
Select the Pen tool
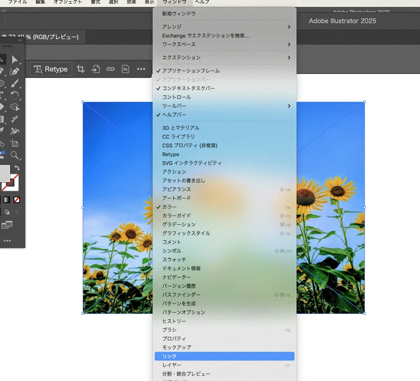[15, 70]
